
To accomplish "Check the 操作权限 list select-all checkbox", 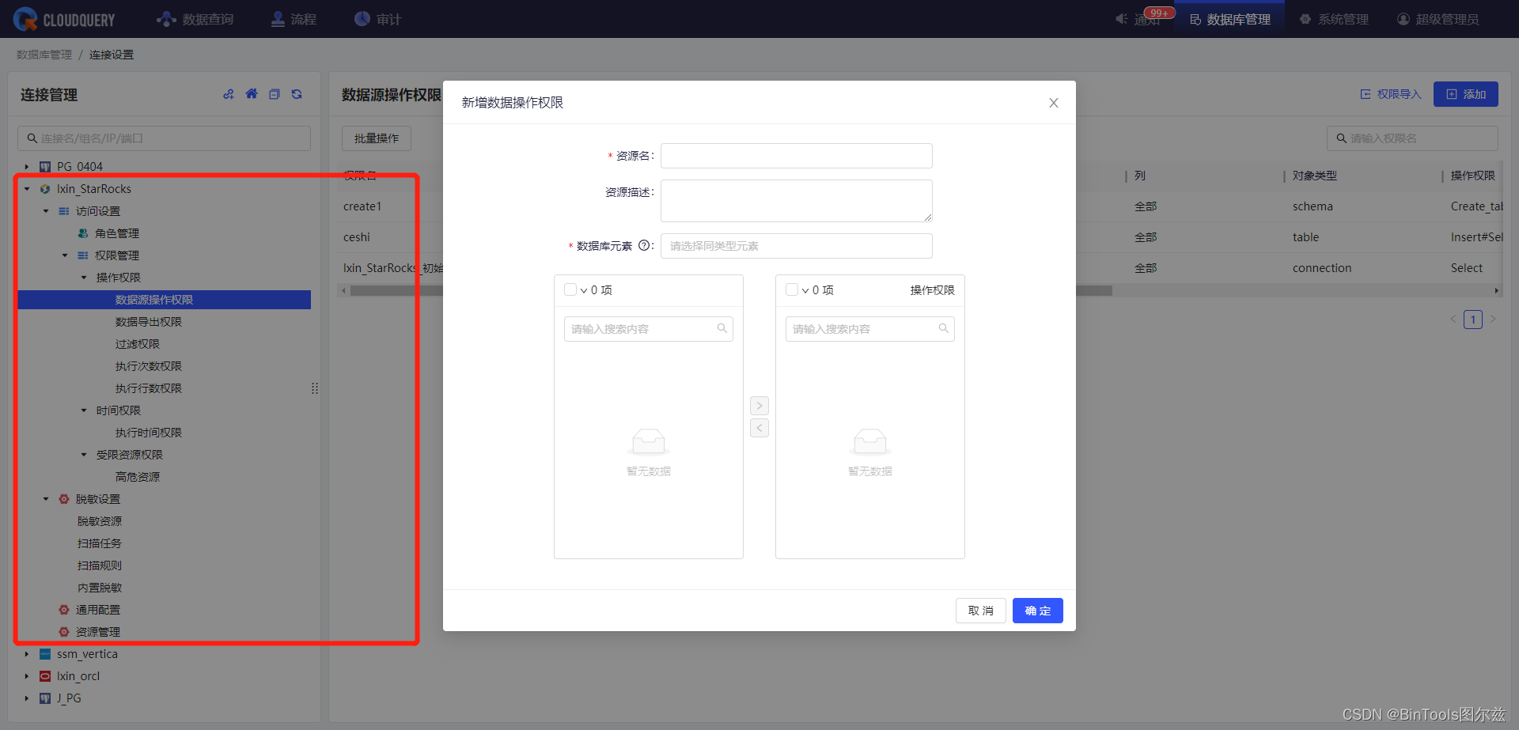I will [792, 289].
